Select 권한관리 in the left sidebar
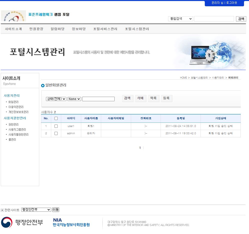The width and height of the screenshot is (249, 234). point(13,125)
